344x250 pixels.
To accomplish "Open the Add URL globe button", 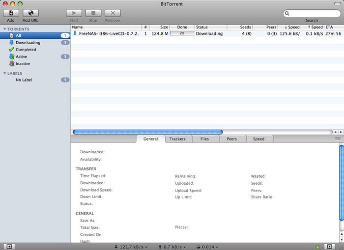I will tap(30, 13).
